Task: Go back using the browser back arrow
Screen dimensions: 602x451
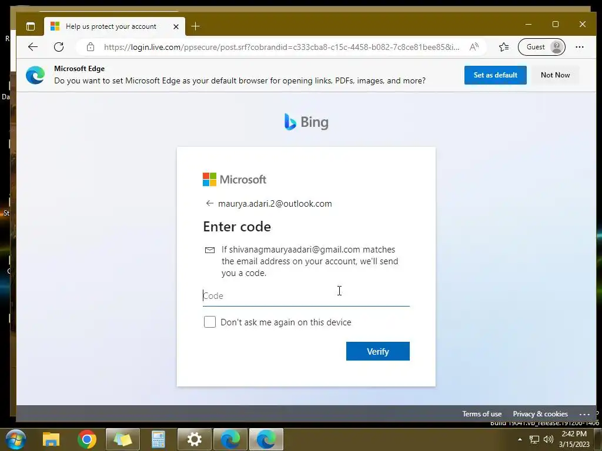Action: 33,47
